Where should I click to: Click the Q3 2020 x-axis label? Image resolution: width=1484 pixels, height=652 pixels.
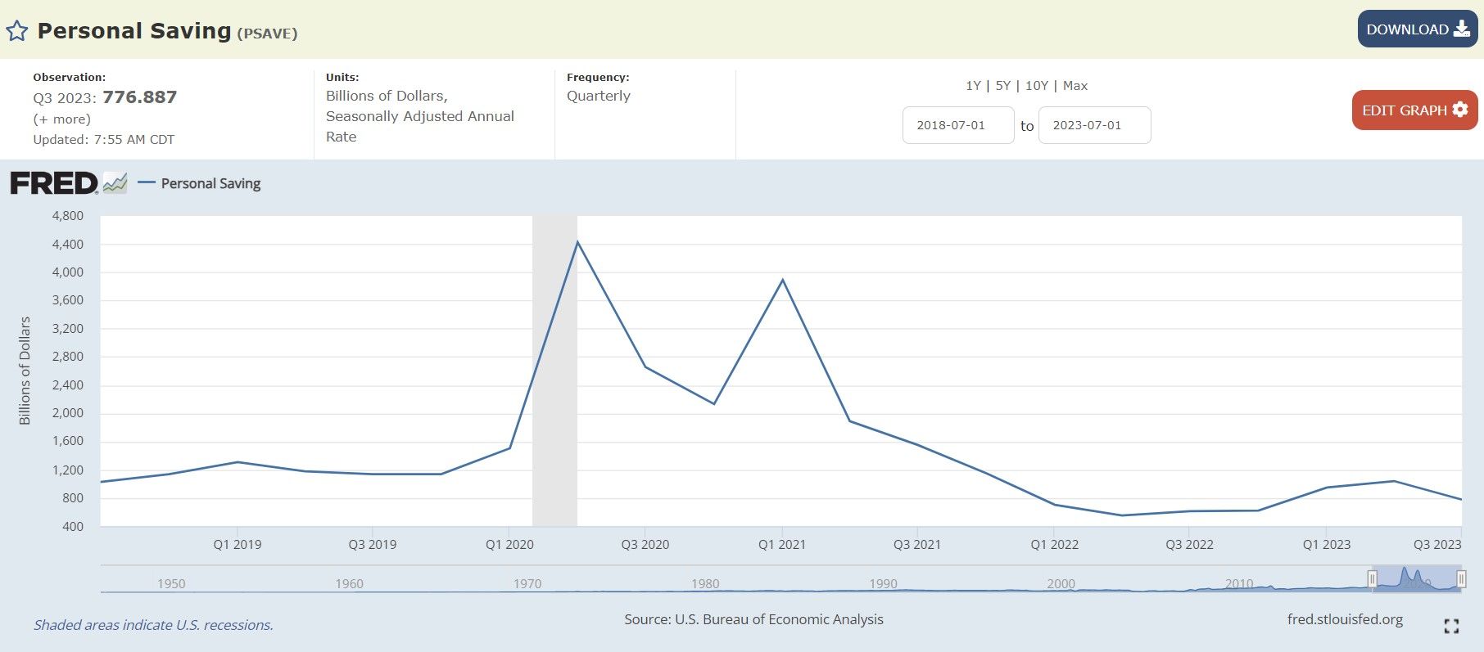pos(645,545)
